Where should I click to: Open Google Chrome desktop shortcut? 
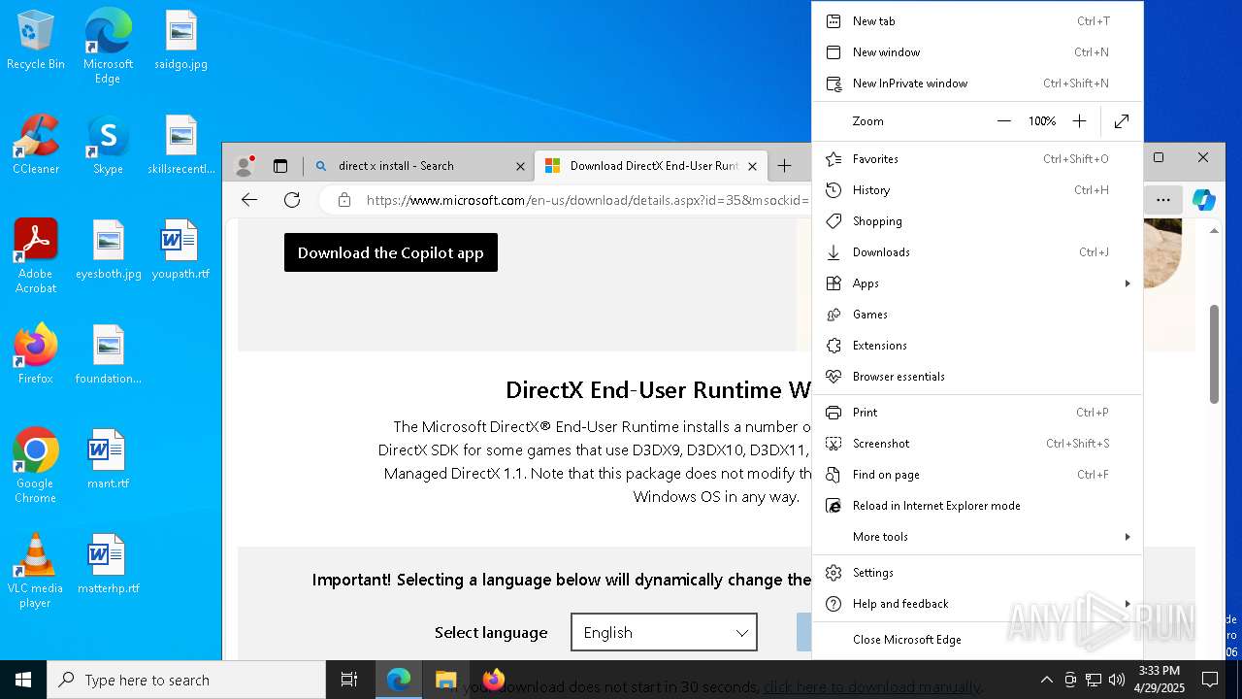tap(36, 466)
